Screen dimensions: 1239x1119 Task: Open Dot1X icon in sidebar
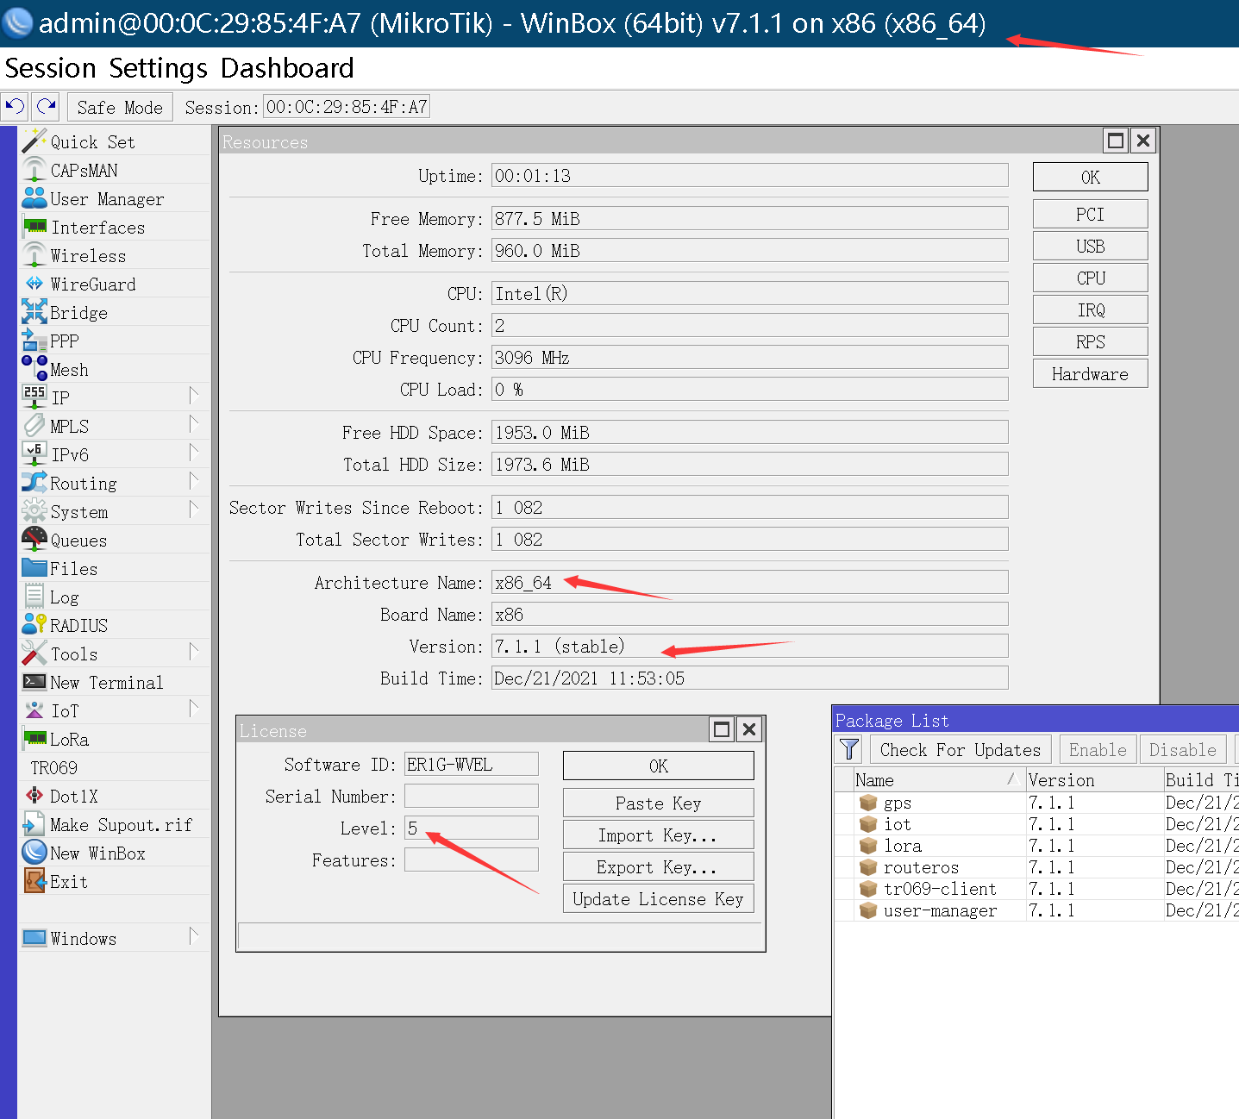tap(34, 796)
